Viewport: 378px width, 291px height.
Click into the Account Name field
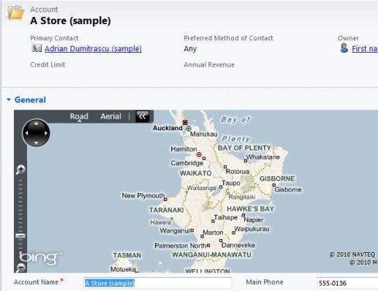(157, 282)
